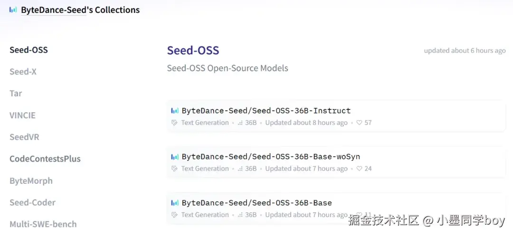Click the heart icon showing 24 likes
Image resolution: width=513 pixels, height=235 pixels.
pyautogui.click(x=359, y=169)
